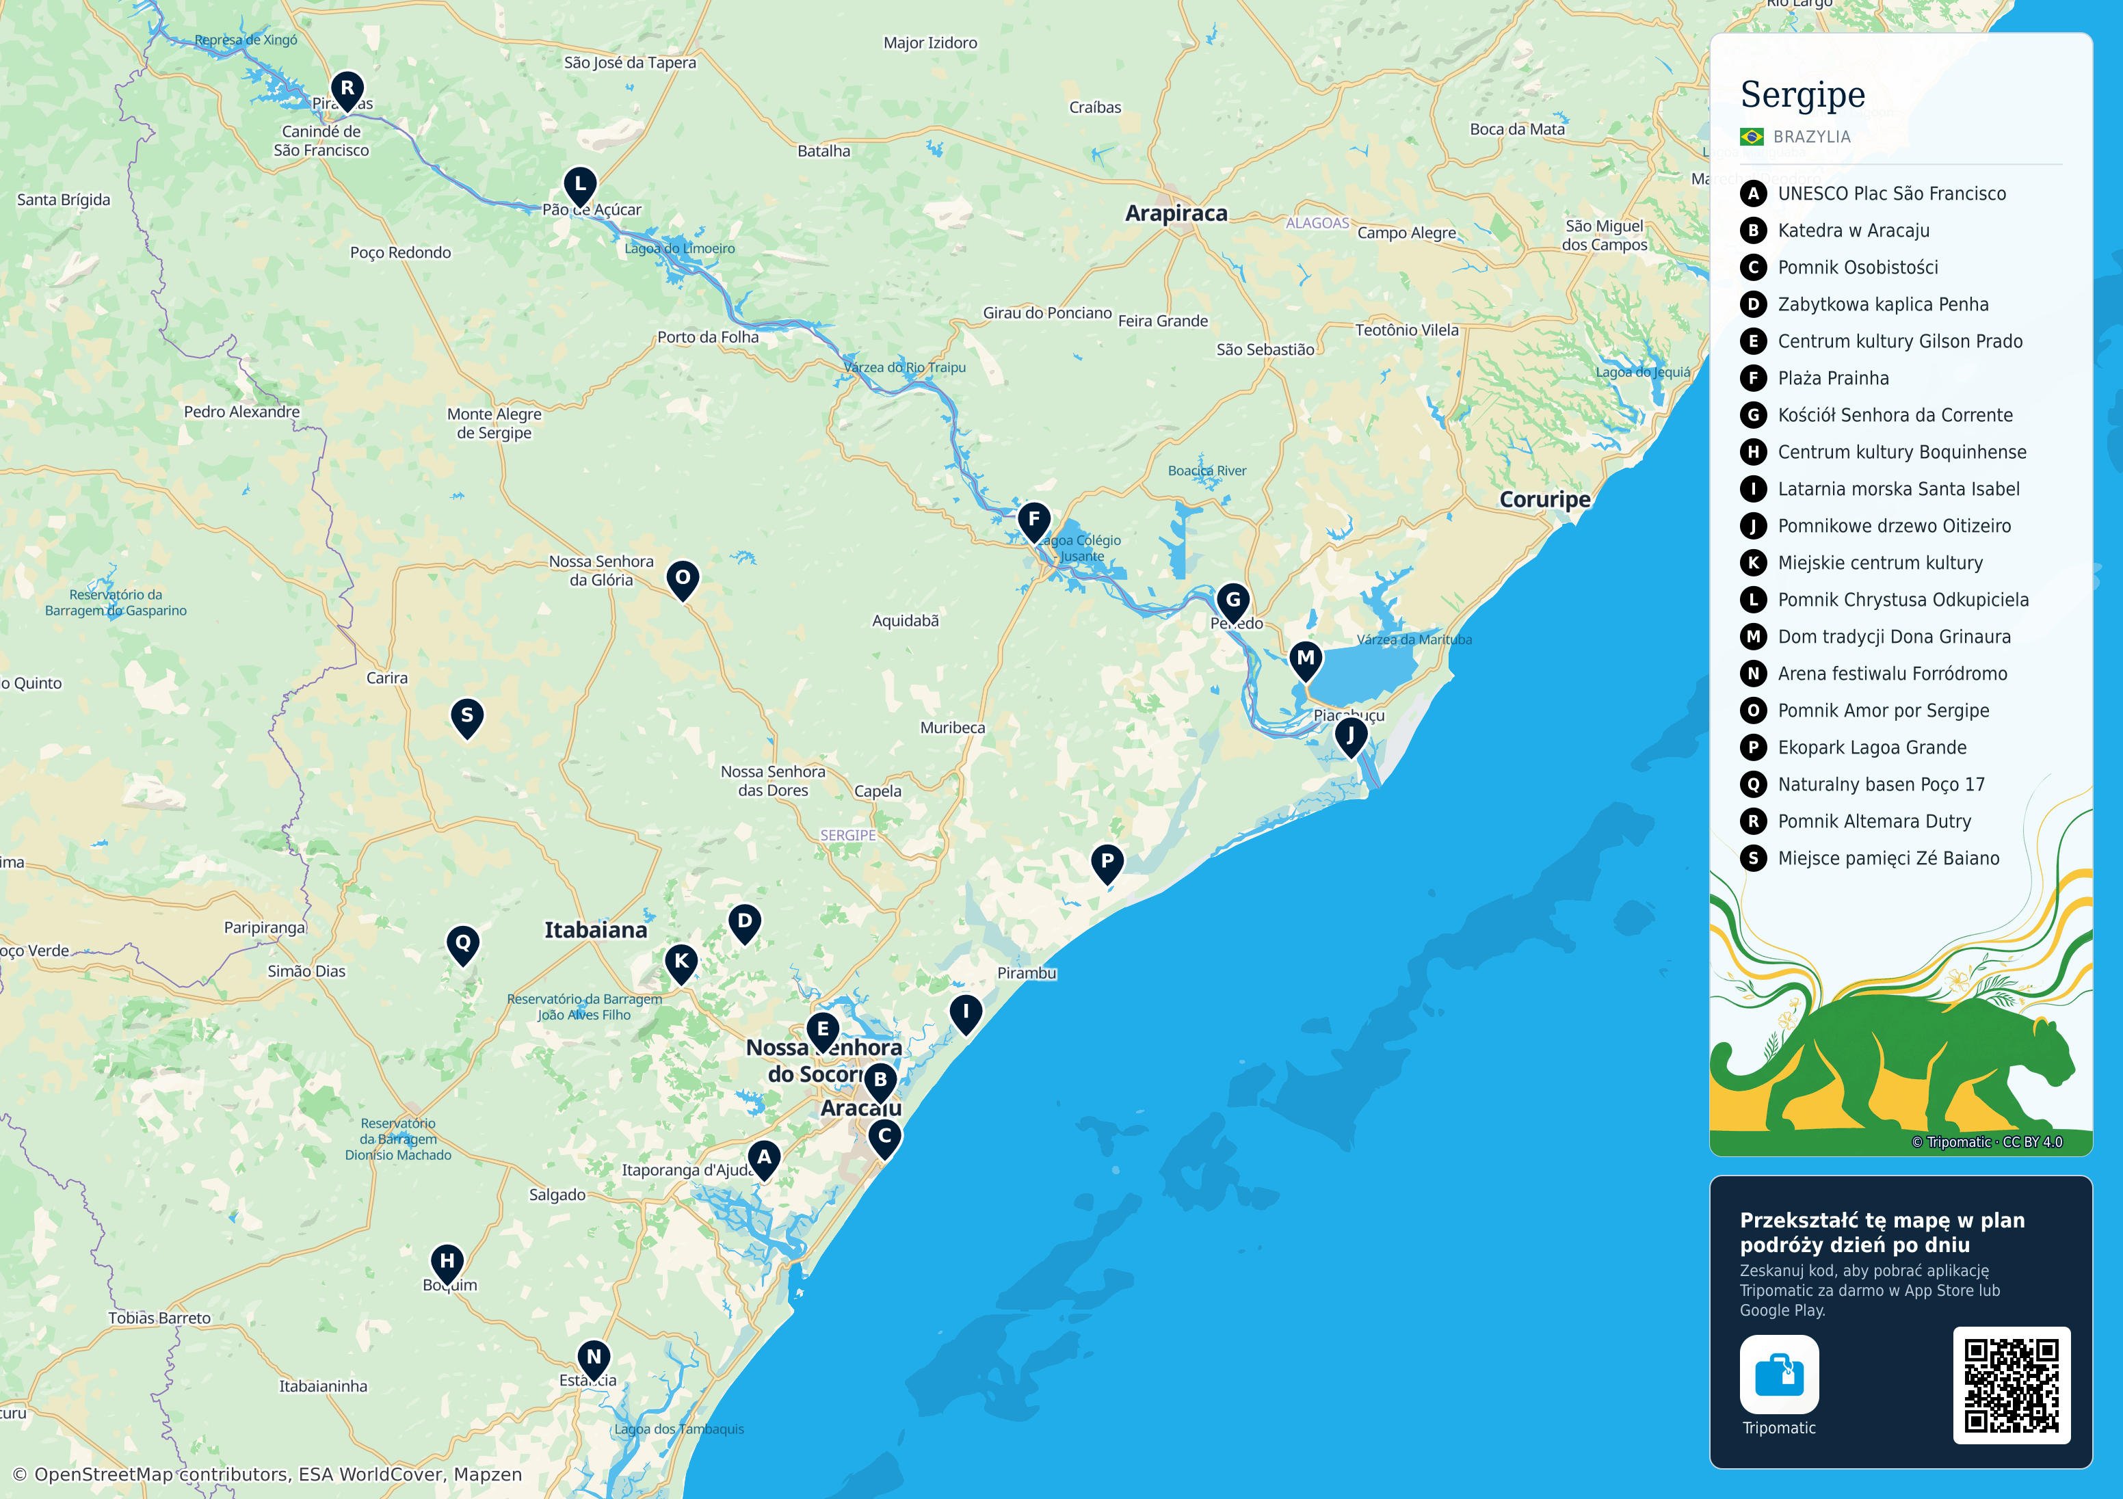Click the Tripomatic suitcase app icon
This screenshot has height=1499, width=2123.
[x=1779, y=1374]
